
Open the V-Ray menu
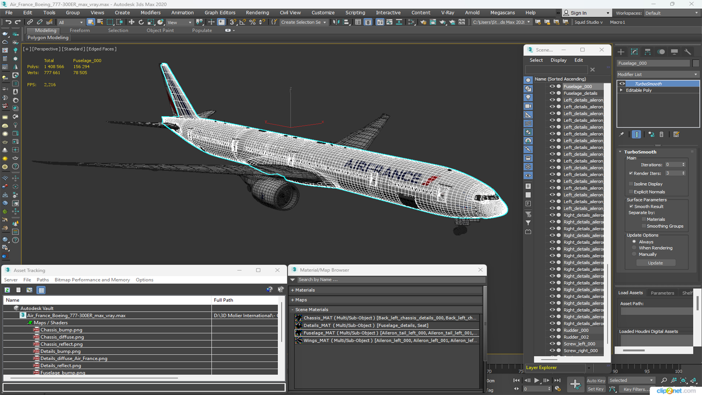click(x=448, y=12)
